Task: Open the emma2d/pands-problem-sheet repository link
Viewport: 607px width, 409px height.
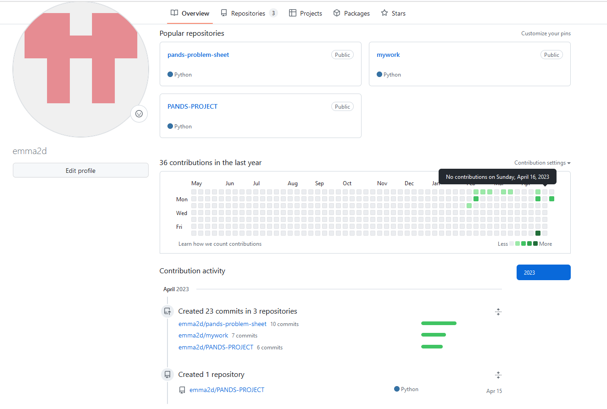Action: [x=223, y=324]
